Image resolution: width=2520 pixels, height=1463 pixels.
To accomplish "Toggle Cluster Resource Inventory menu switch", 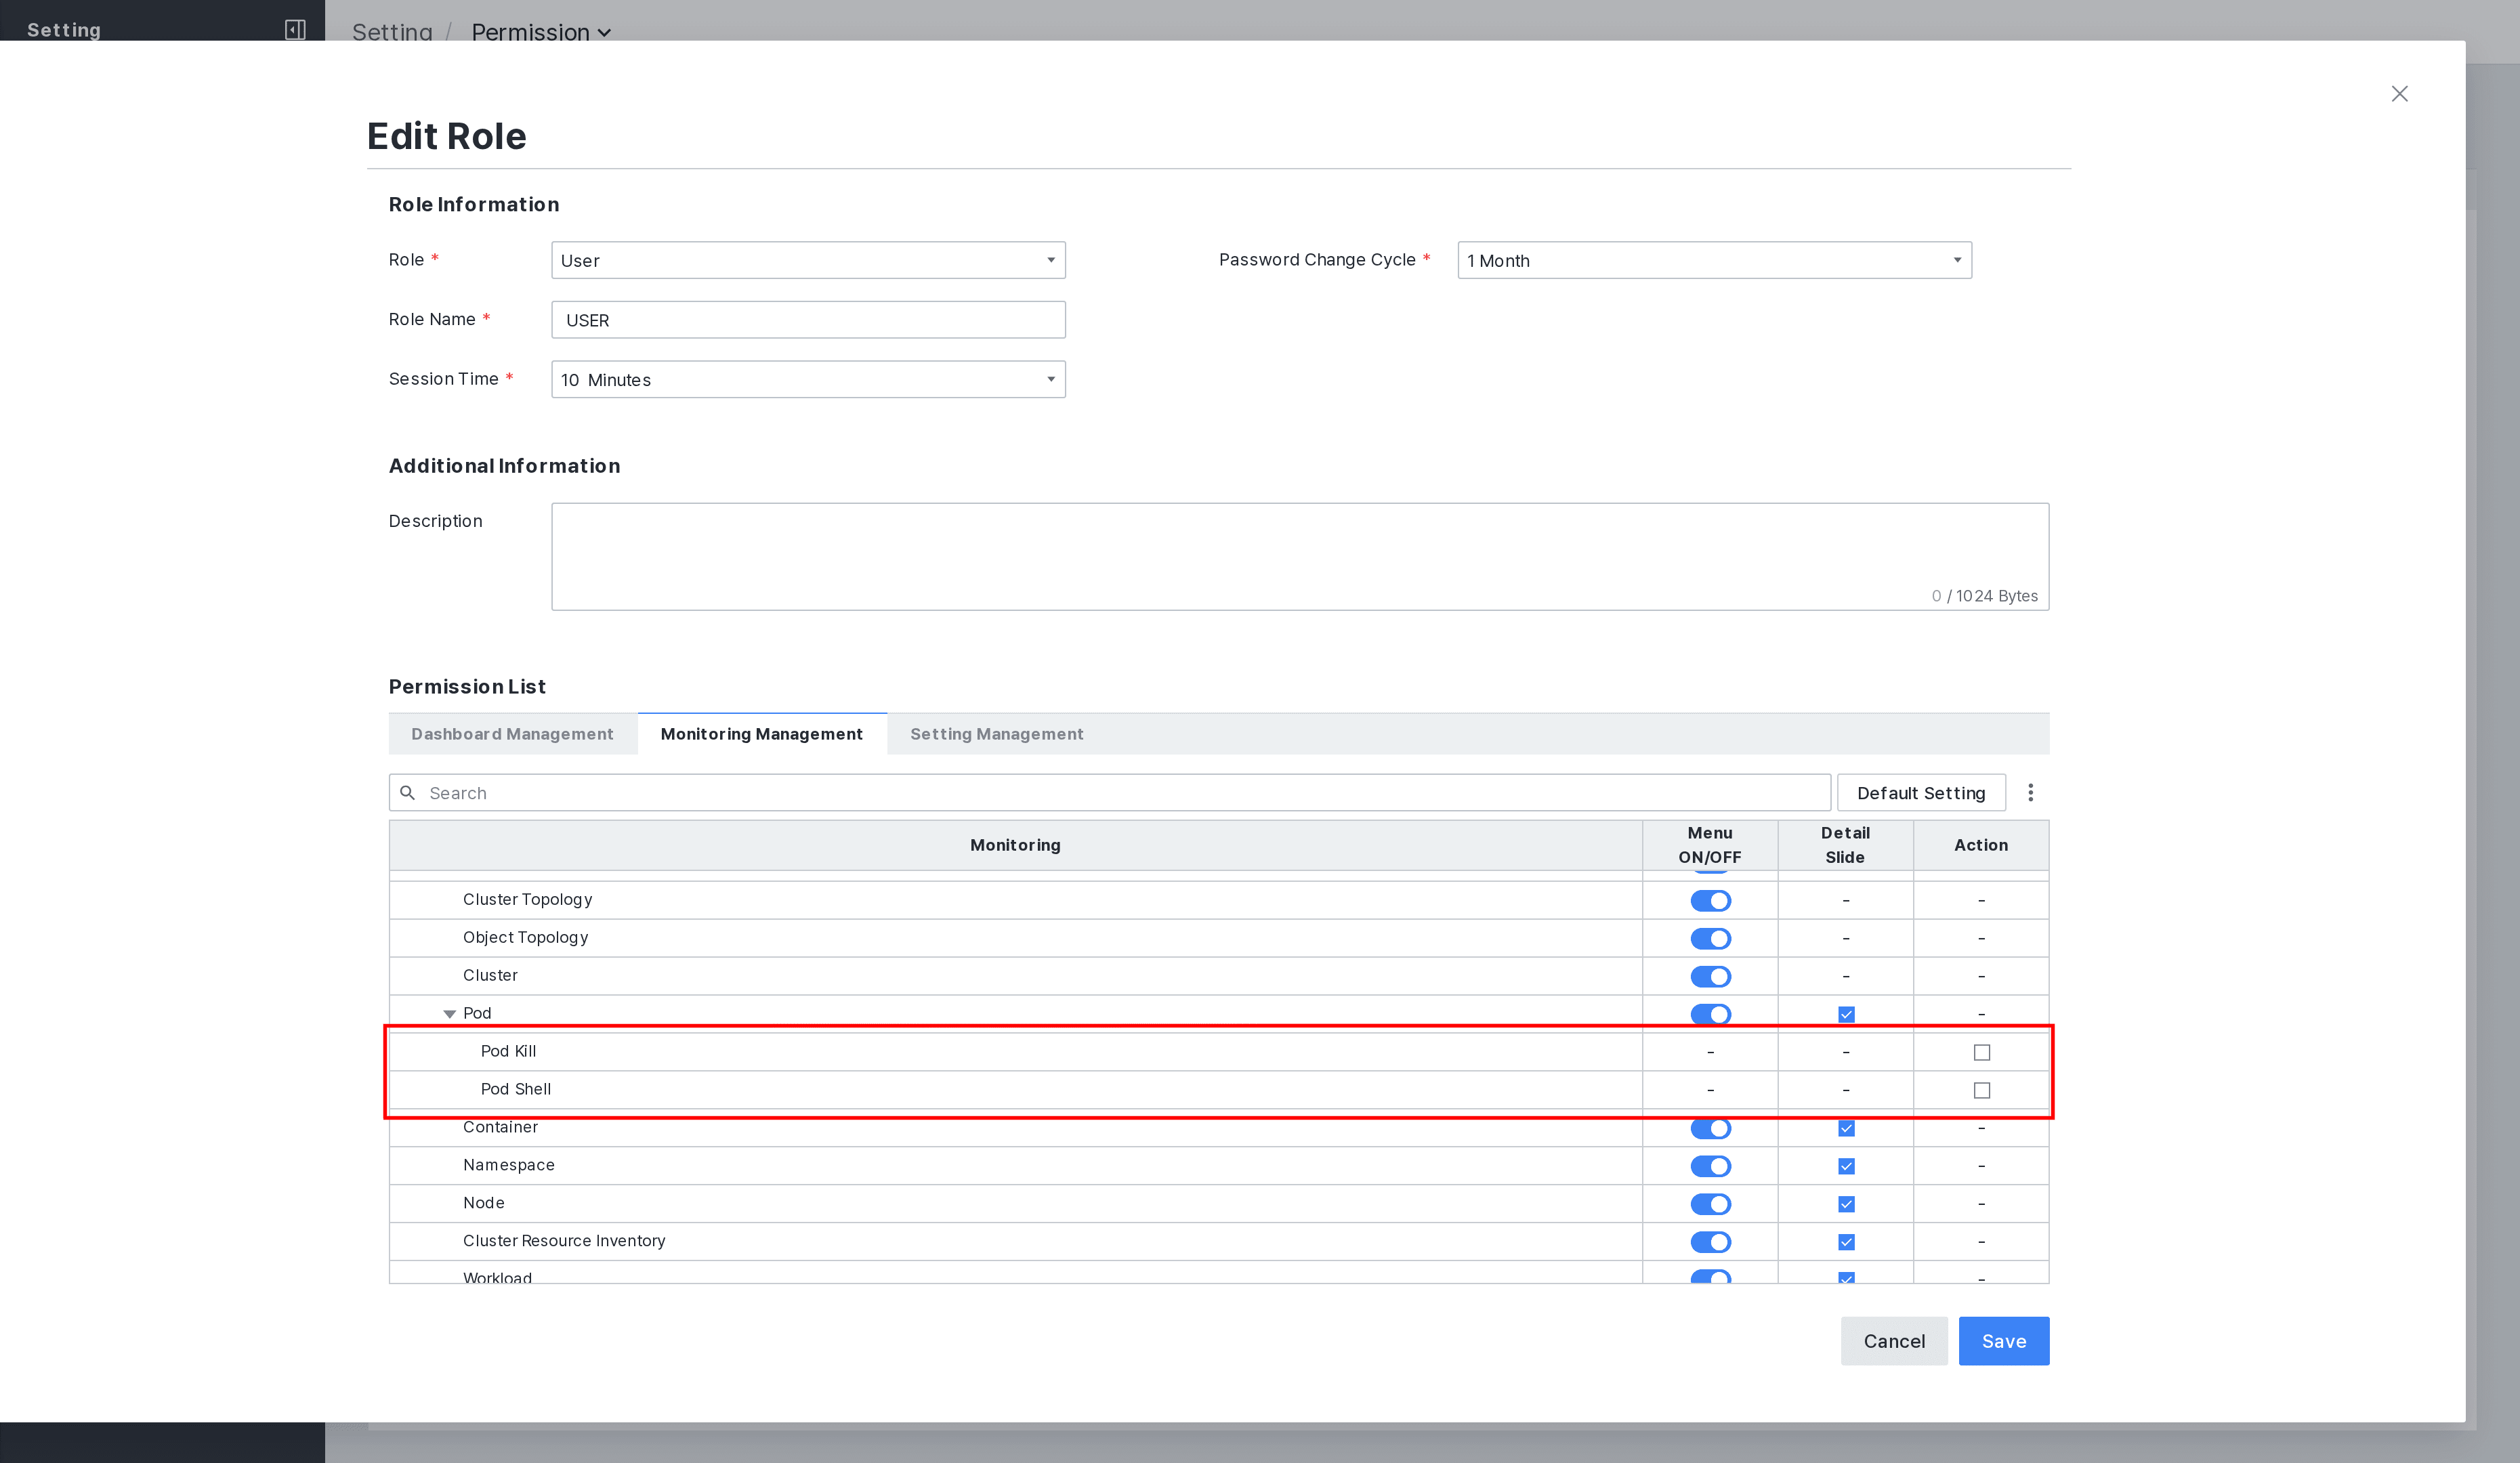I will (x=1711, y=1242).
